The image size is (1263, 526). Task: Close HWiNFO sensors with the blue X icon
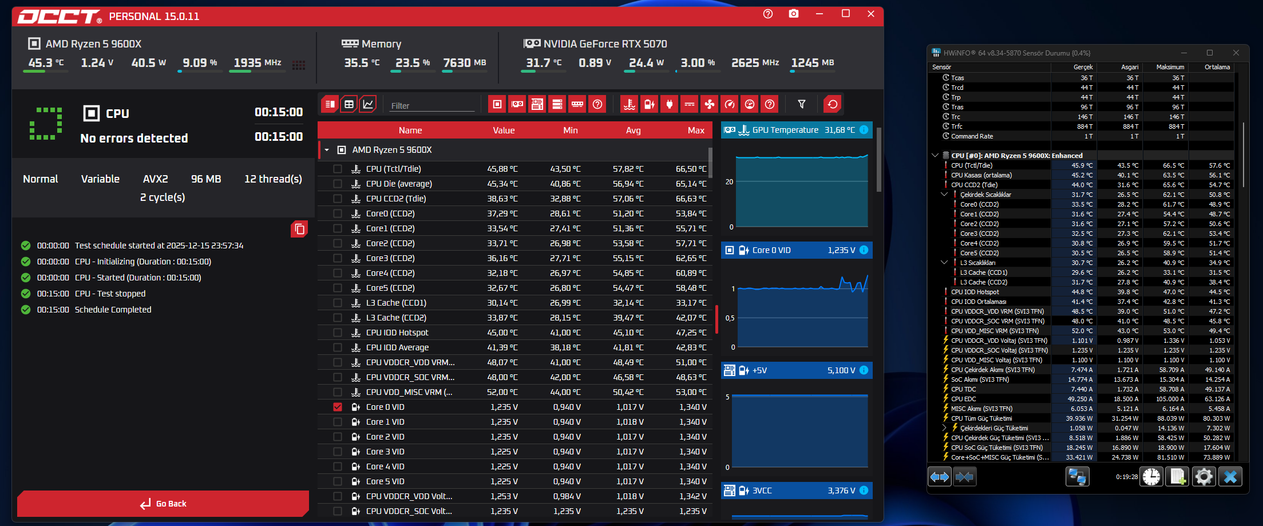1230,476
